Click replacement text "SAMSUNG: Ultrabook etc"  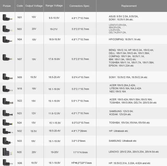pyautogui.click(x=123, y=141)
